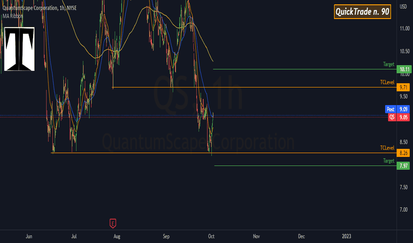Click the black and white T logo

point(19,49)
